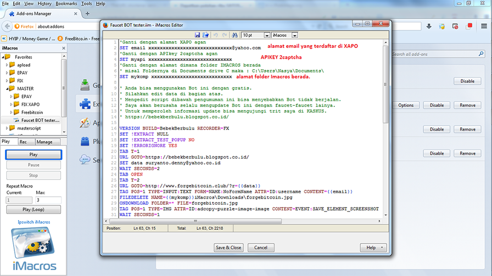This screenshot has width=492, height=276.
Task: Click the emoji addon icon in Firefox toolbar
Action: pyautogui.click(x=442, y=26)
